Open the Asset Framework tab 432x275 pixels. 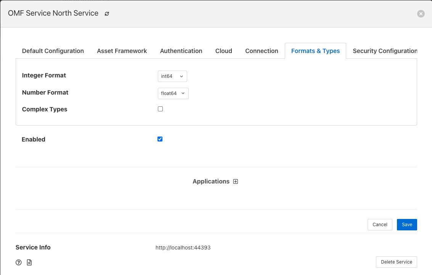point(122,51)
